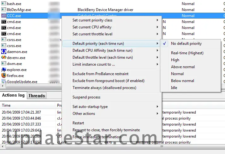
Task: Click Normal priority of CCC.exe row
Action: point(188,16)
